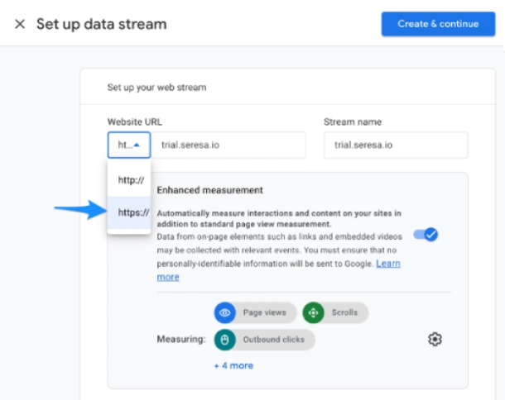This screenshot has height=400, width=505.
Task: Close the Set up data stream panel
Action: [x=20, y=24]
